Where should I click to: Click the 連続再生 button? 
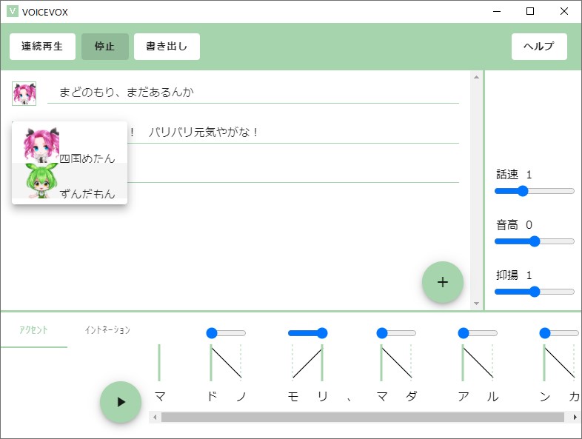[42, 47]
